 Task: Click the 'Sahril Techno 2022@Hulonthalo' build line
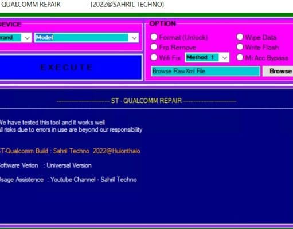pyautogui.click(x=70, y=151)
